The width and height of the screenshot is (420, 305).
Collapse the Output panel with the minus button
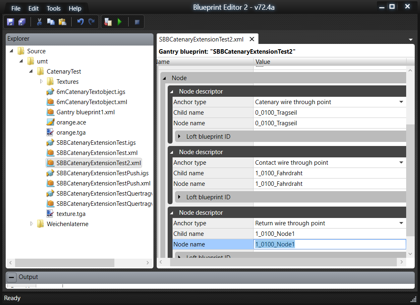(x=12, y=277)
